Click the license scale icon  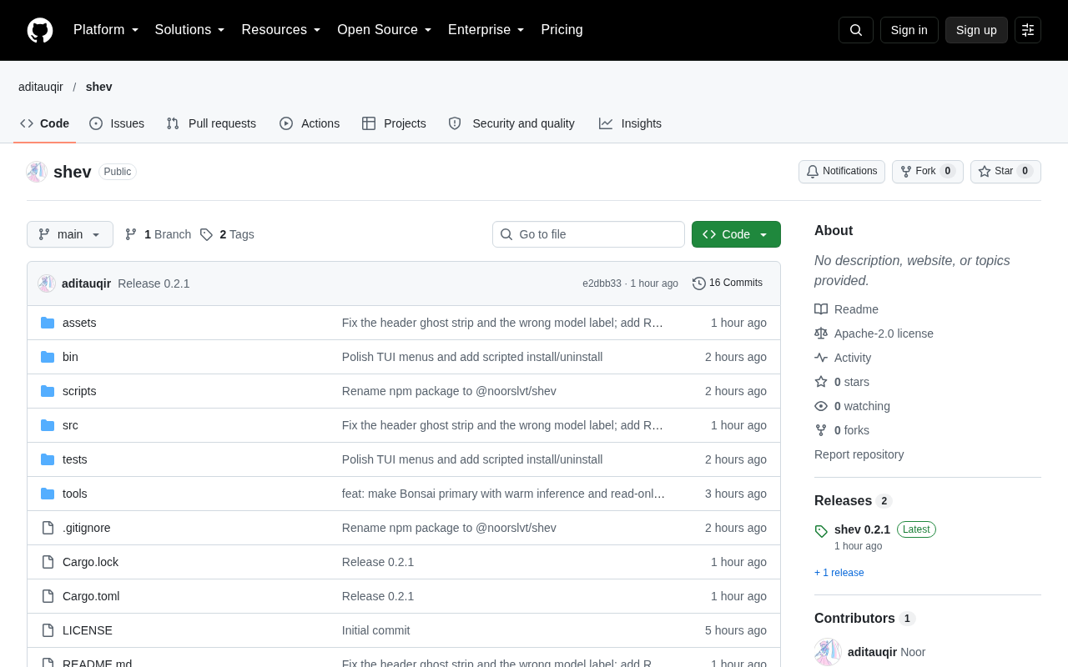tap(821, 333)
